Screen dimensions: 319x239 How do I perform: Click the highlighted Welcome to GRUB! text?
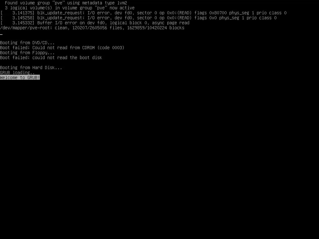20,77
